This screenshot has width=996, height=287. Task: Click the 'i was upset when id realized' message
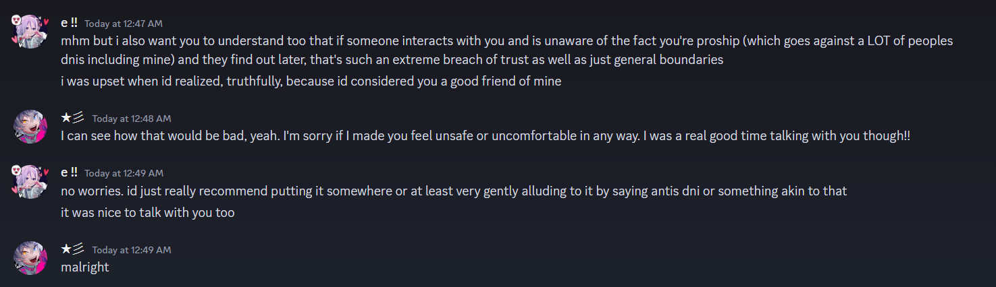click(x=311, y=82)
